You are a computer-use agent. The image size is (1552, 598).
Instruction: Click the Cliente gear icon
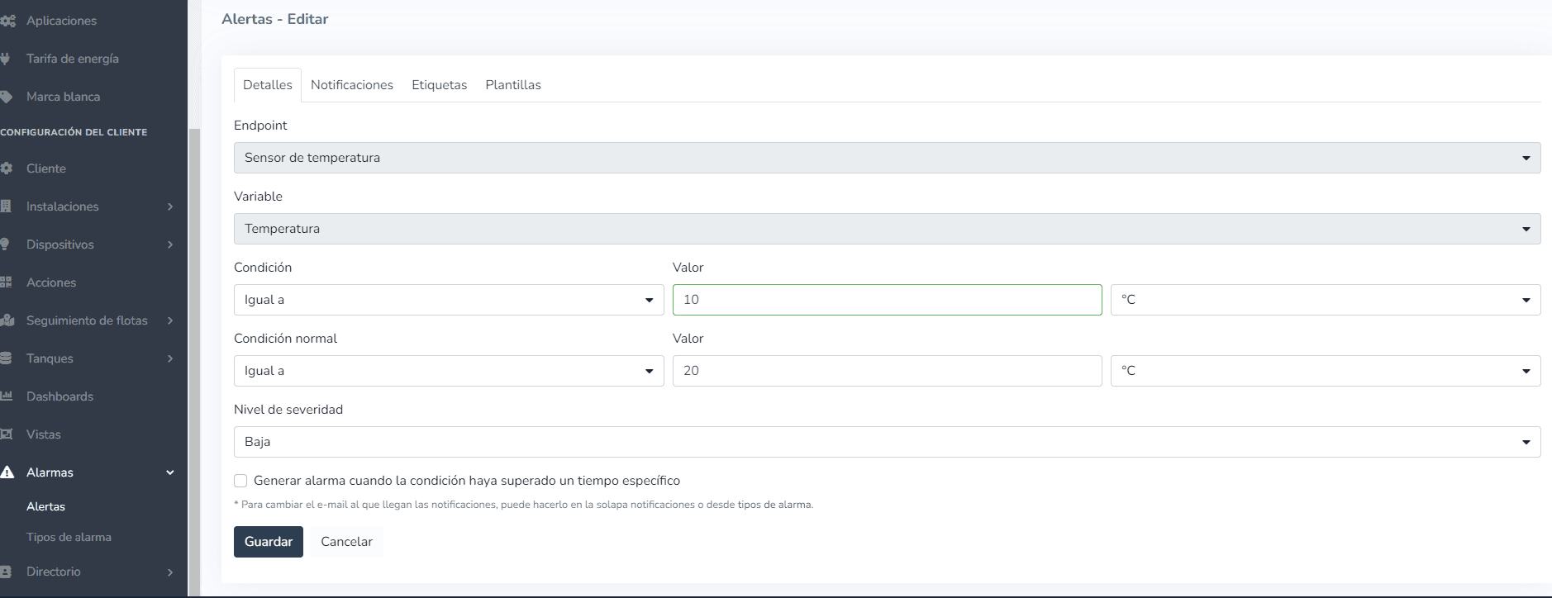coord(7,168)
